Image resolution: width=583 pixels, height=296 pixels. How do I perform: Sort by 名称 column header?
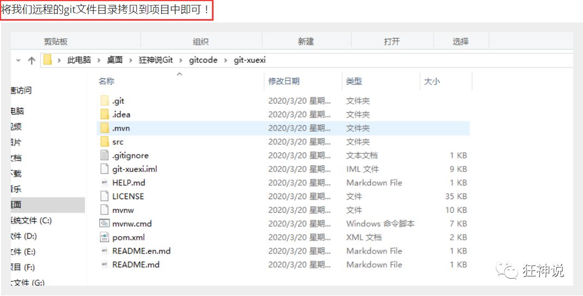(106, 81)
